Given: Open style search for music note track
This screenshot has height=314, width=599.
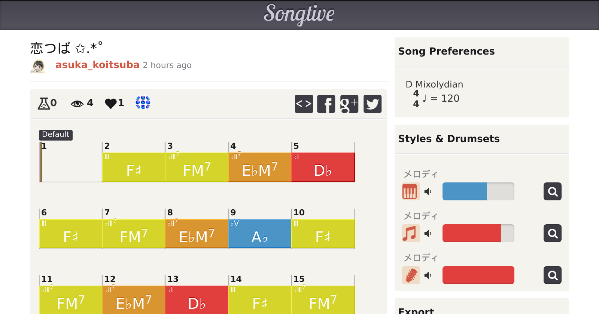Looking at the screenshot, I should [x=552, y=234].
